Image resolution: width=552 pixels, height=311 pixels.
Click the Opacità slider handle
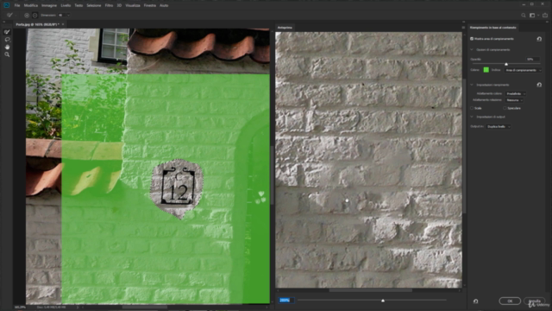click(506, 64)
